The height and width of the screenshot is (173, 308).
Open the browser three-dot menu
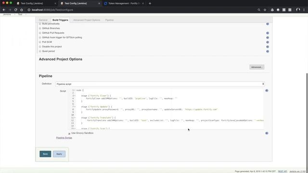tap(304, 10)
